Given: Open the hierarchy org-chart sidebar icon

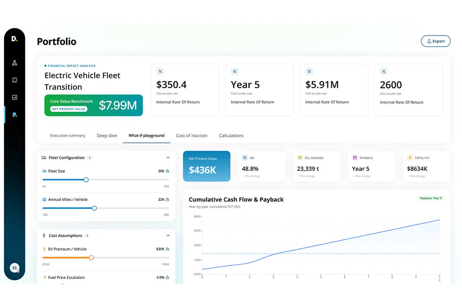Looking at the screenshot, I should pyautogui.click(x=14, y=63).
